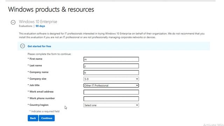The height and width of the screenshot is (126, 224).
Task: Click the Continue button
Action: [47, 118]
